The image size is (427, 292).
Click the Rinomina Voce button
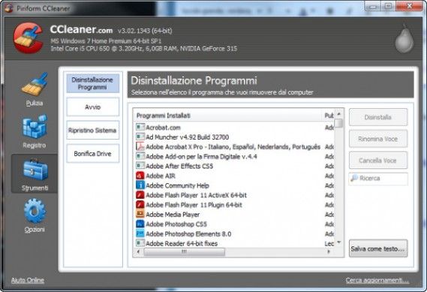click(x=378, y=139)
